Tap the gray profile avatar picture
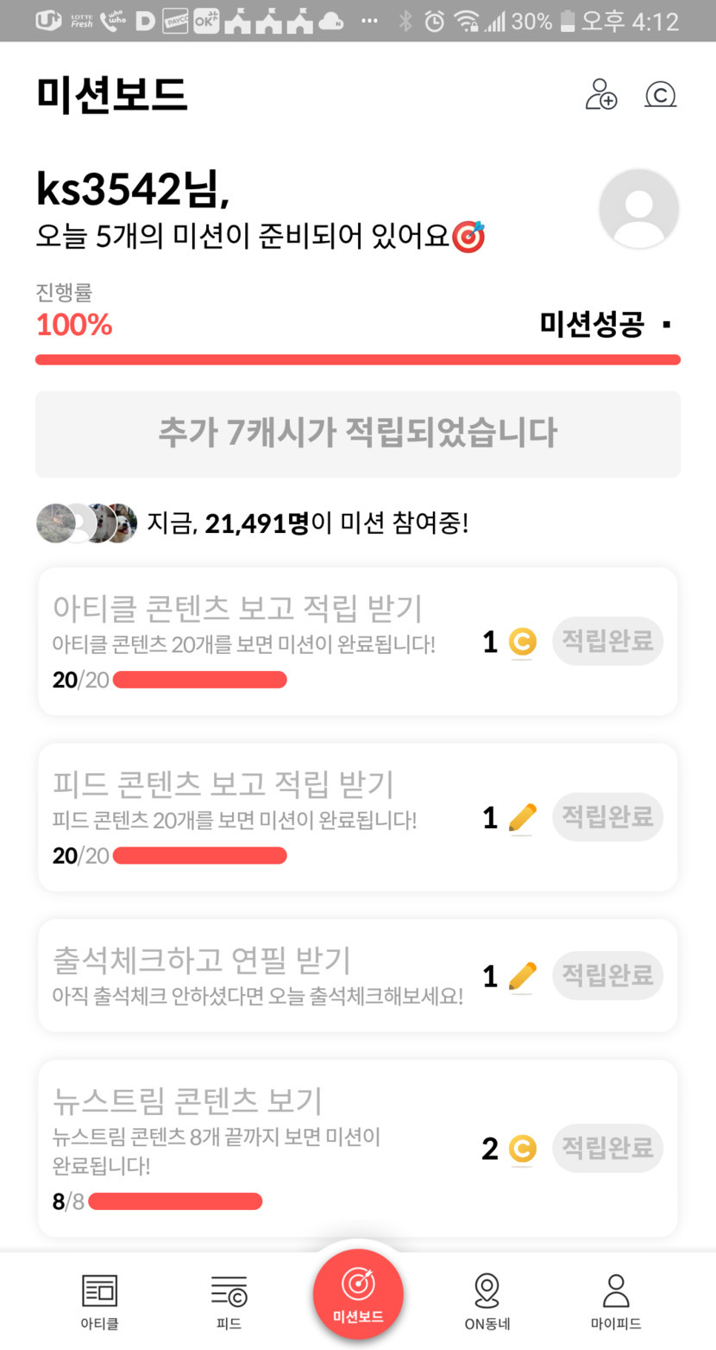Viewport: 716px width, 1350px height. click(x=638, y=209)
